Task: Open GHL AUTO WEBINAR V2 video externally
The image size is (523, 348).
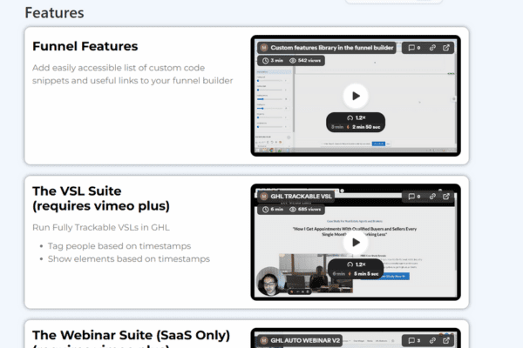Action: pyautogui.click(x=446, y=340)
